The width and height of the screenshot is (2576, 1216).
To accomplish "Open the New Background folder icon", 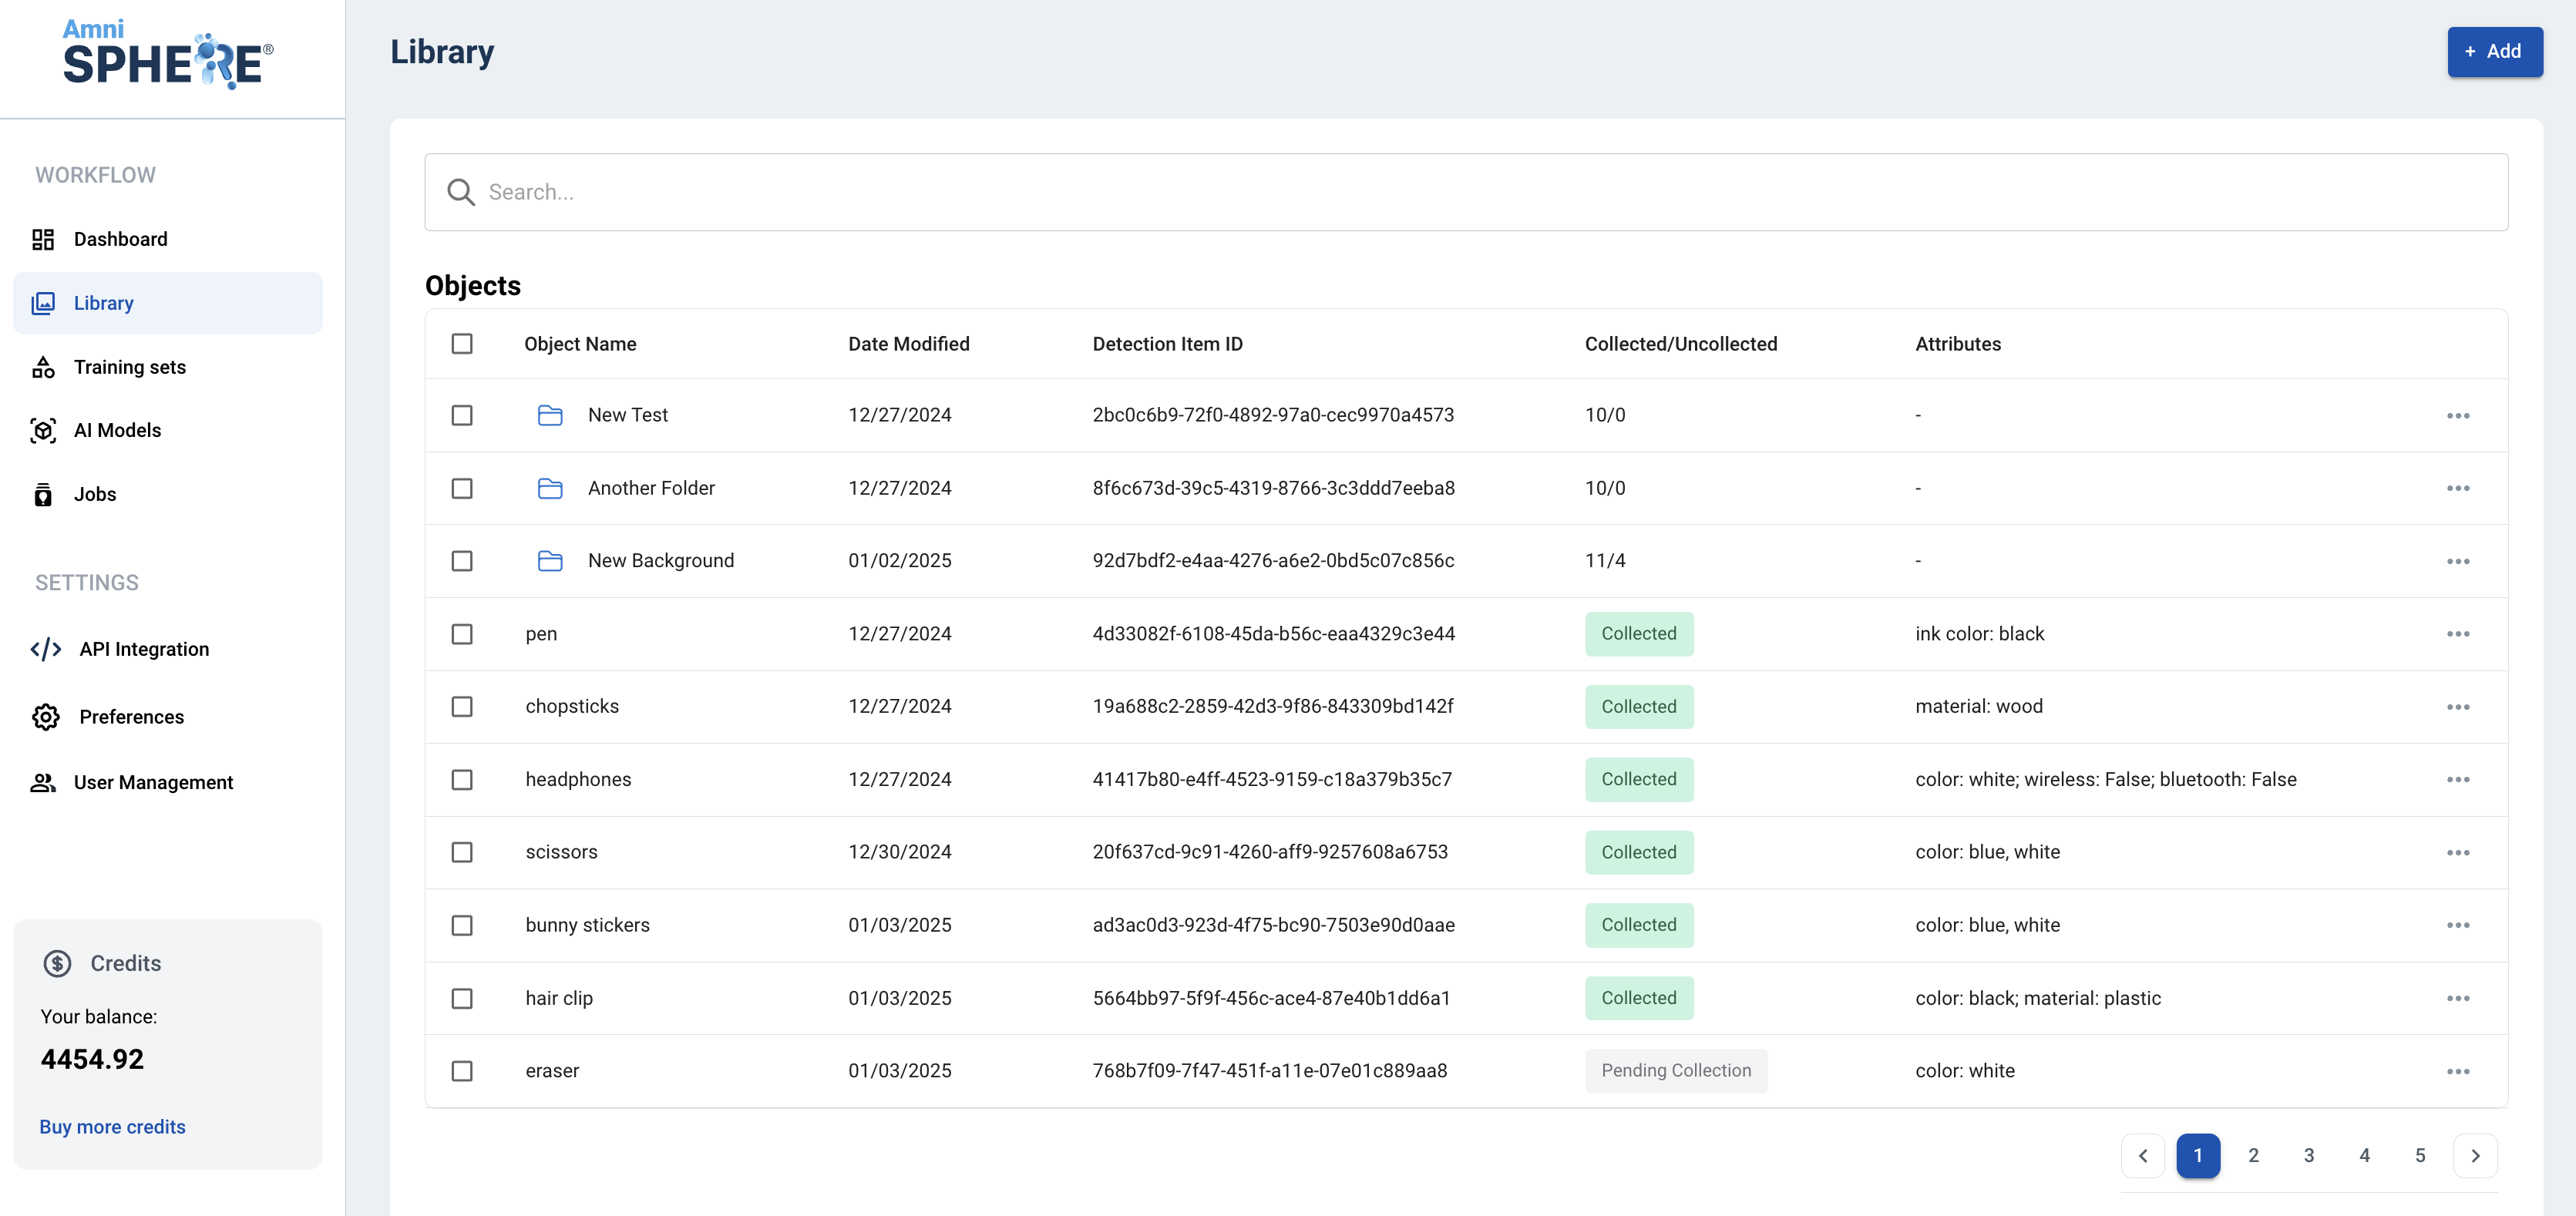I will tap(550, 561).
